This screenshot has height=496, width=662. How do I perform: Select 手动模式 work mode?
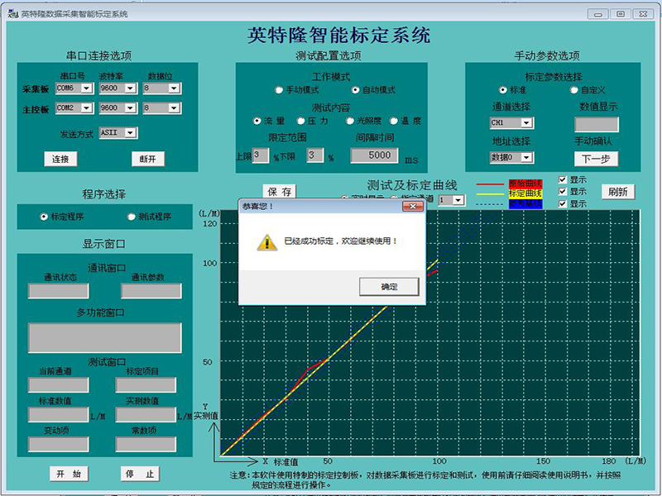point(279,89)
